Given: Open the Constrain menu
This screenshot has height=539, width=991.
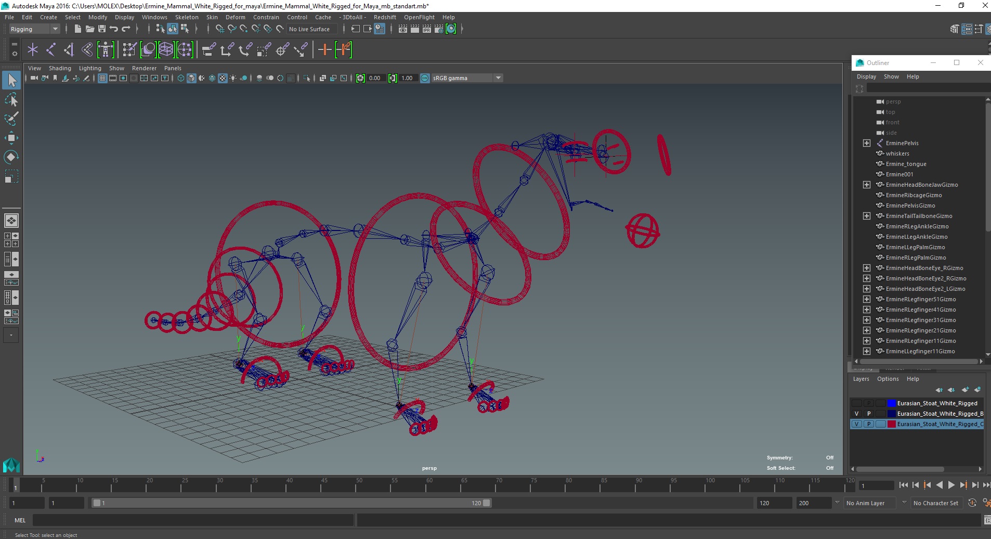Looking at the screenshot, I should pos(266,17).
